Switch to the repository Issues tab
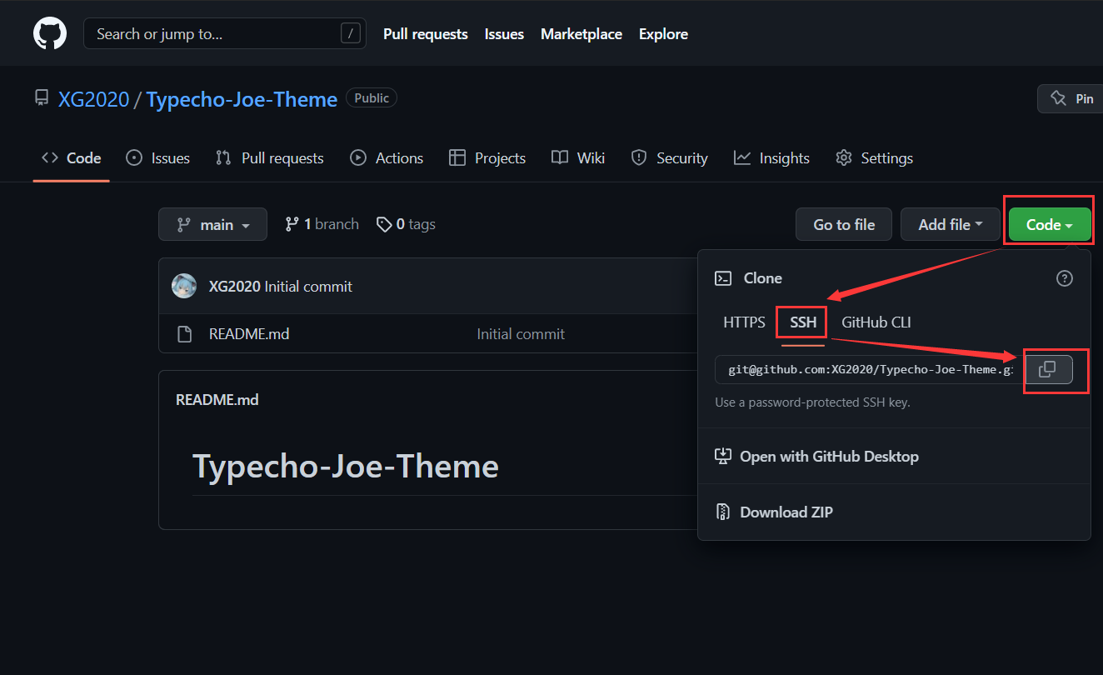Image resolution: width=1103 pixels, height=675 pixels. (157, 158)
